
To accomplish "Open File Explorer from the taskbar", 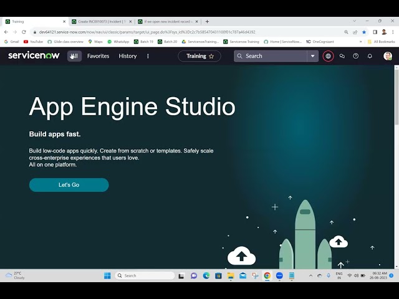I will coord(231,275).
